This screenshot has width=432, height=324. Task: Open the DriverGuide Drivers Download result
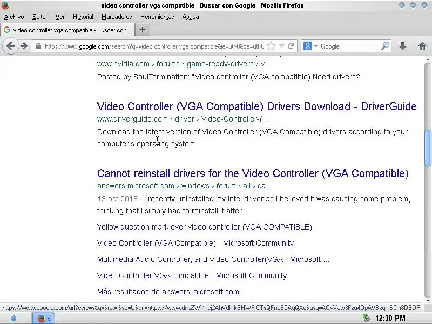tap(257, 106)
